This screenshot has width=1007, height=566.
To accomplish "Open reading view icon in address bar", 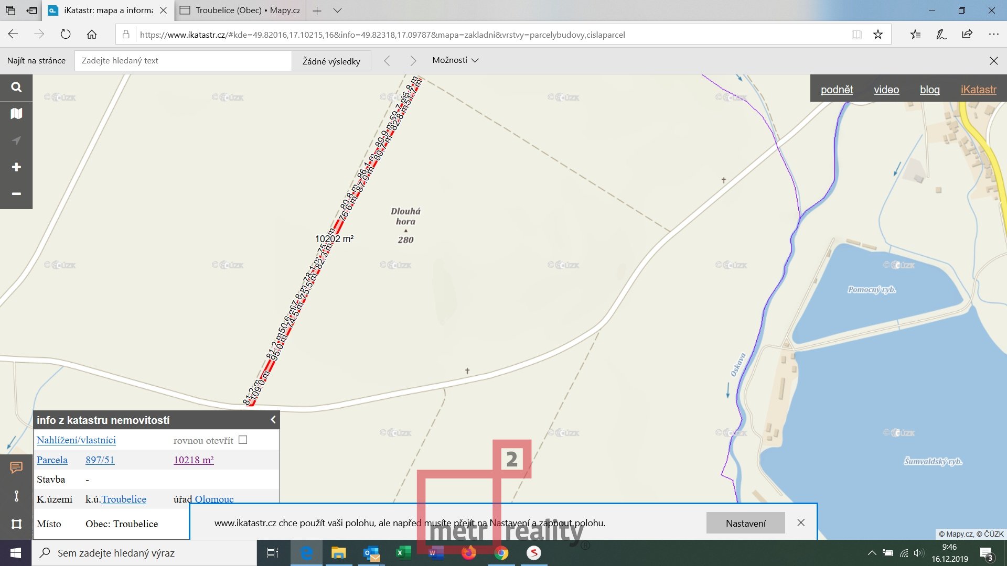I will click(856, 35).
